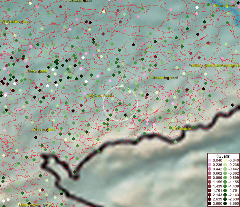Click the Freiberg, Stadt, Universitätsstadt label
This screenshot has width=240, height=207.
[214, 66]
